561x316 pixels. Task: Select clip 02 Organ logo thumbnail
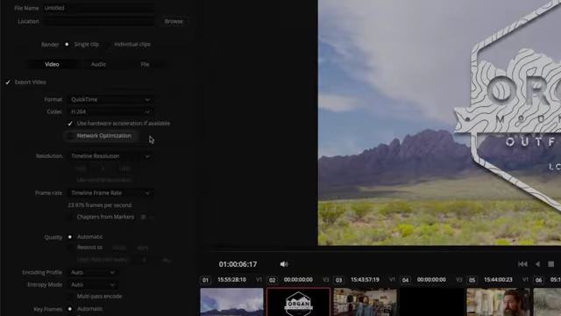point(298,302)
